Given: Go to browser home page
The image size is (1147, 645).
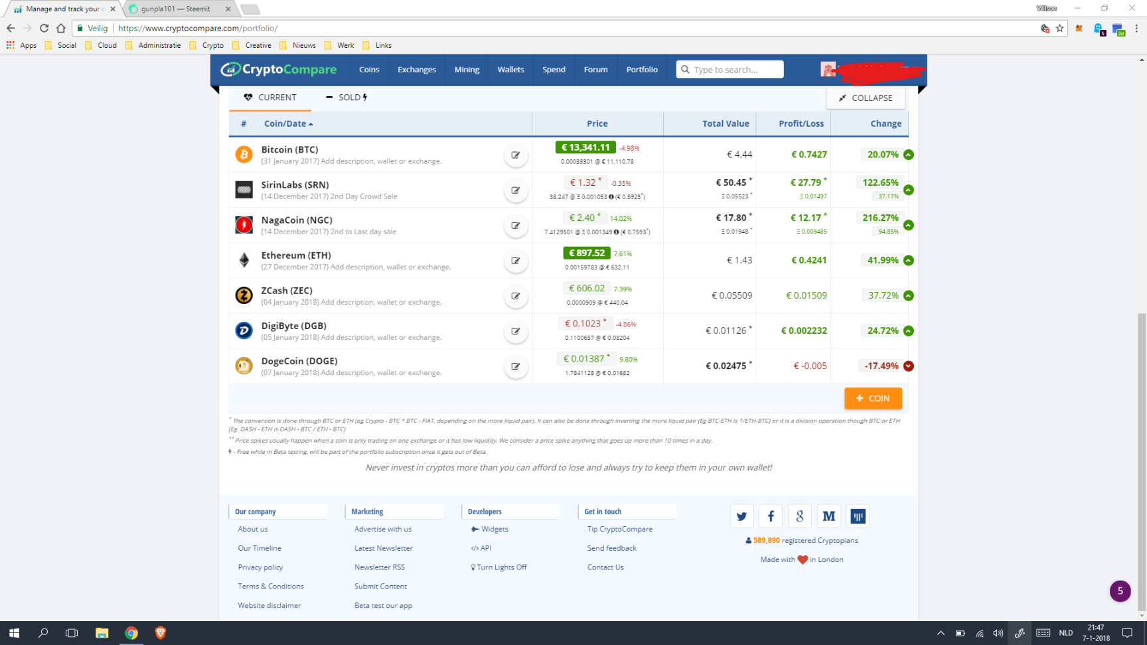Looking at the screenshot, I should [61, 28].
